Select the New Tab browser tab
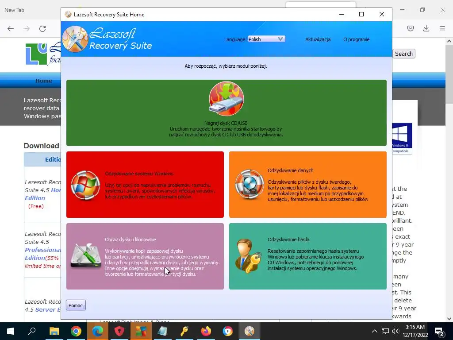 tap(15, 10)
